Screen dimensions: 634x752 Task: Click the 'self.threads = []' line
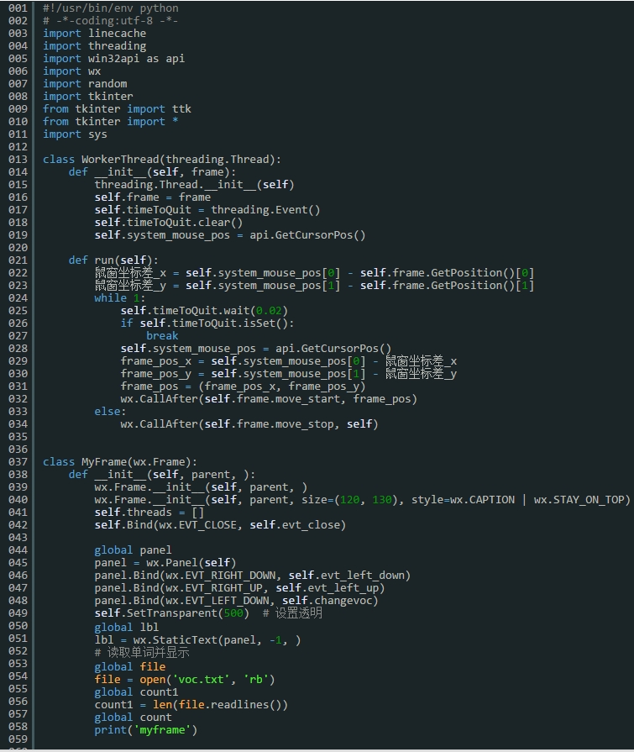tap(149, 513)
